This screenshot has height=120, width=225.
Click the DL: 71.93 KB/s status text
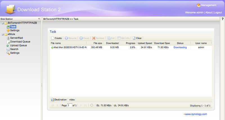pos(104,105)
